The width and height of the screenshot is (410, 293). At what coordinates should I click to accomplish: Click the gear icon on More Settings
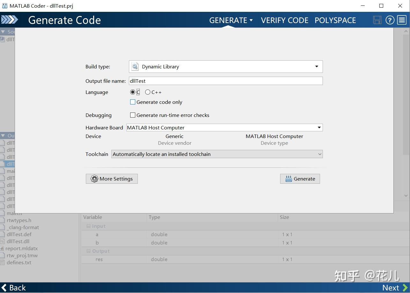(94, 179)
